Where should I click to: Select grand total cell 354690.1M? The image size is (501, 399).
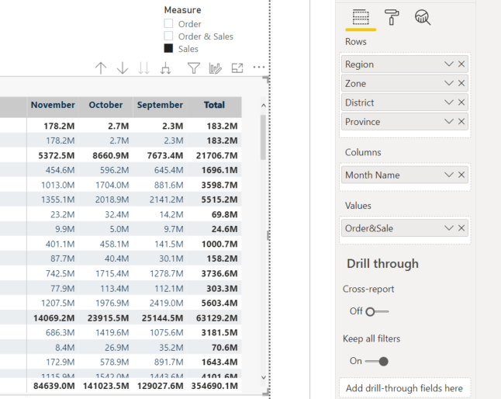point(214,386)
